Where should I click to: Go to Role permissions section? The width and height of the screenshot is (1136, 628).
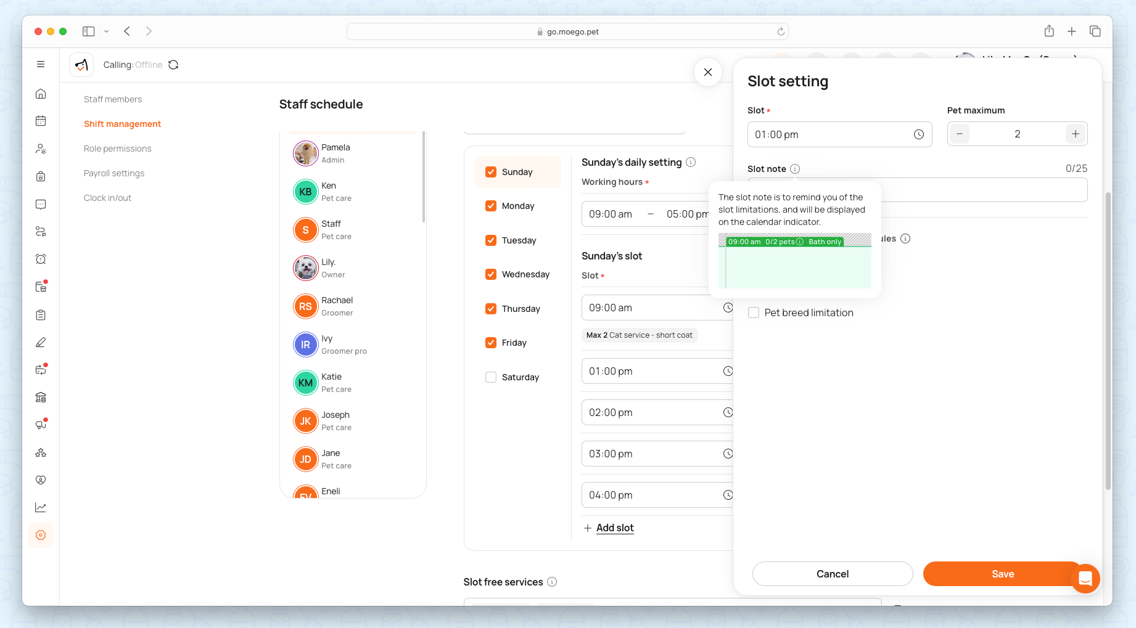point(117,149)
